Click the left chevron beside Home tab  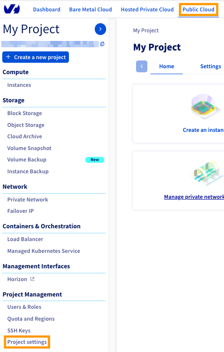[141, 66]
